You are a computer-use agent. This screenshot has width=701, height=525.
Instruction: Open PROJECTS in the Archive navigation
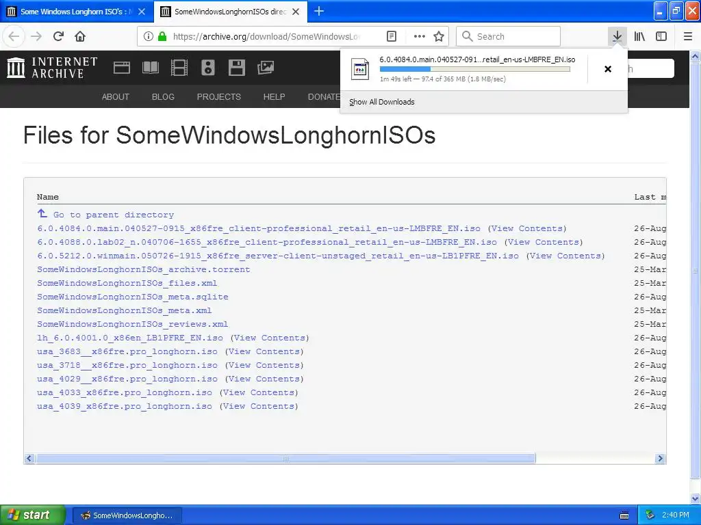[x=219, y=97]
